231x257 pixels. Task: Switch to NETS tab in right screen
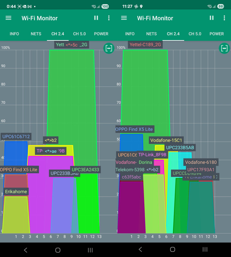click(152, 34)
